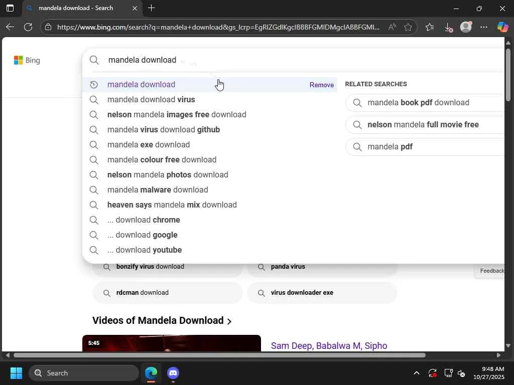Select nelson mandela photos download suggestion
Screen dimensions: 514x385
pyautogui.click(x=210, y=175)
